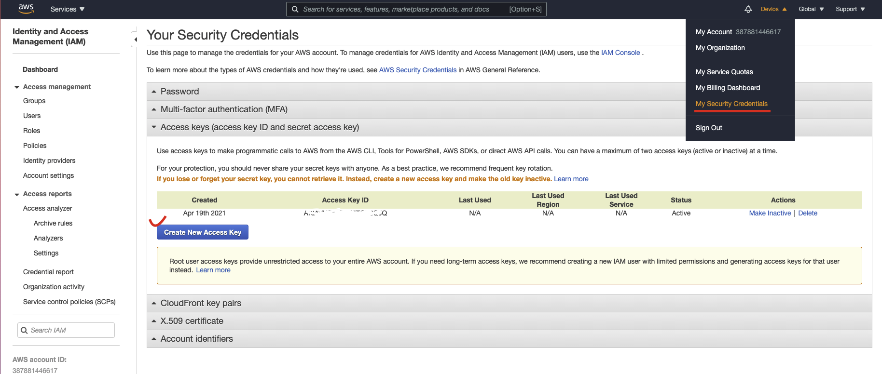This screenshot has height=374, width=882.
Task: Open the notifications bell icon
Action: coord(748,9)
